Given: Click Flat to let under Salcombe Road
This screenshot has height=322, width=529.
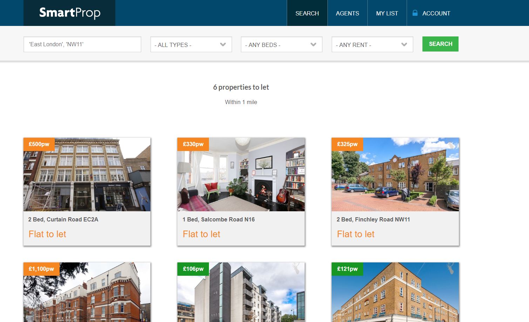Looking at the screenshot, I should click(x=201, y=234).
